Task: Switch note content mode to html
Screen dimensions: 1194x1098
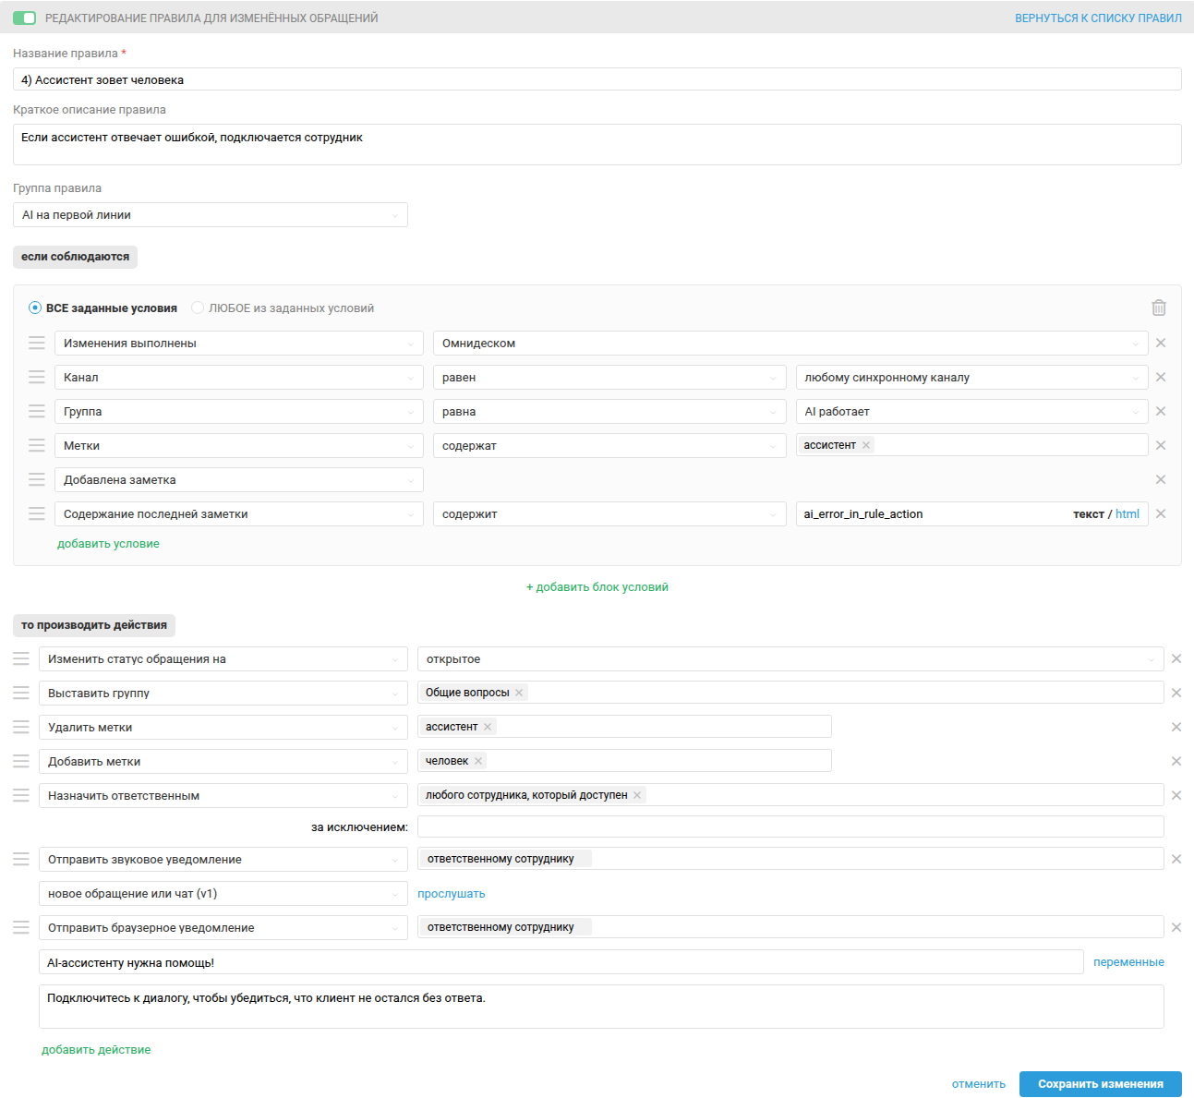Action: tap(1127, 514)
